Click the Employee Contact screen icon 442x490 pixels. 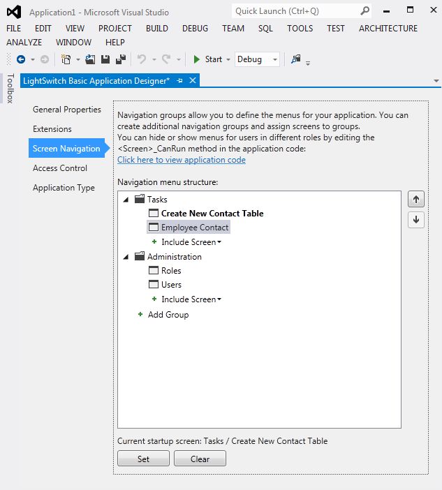pos(154,227)
